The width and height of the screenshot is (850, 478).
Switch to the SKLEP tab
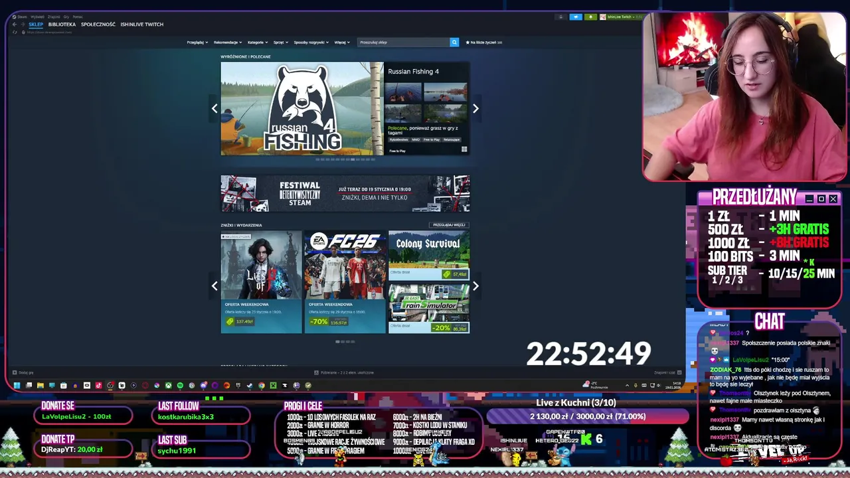36,25
